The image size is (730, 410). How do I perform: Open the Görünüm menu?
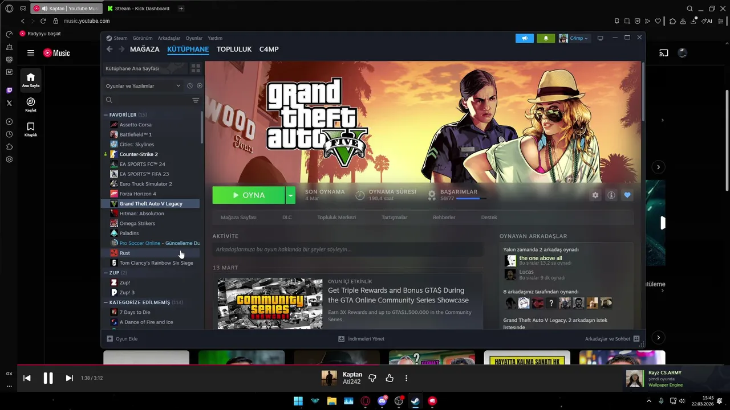pos(143,38)
